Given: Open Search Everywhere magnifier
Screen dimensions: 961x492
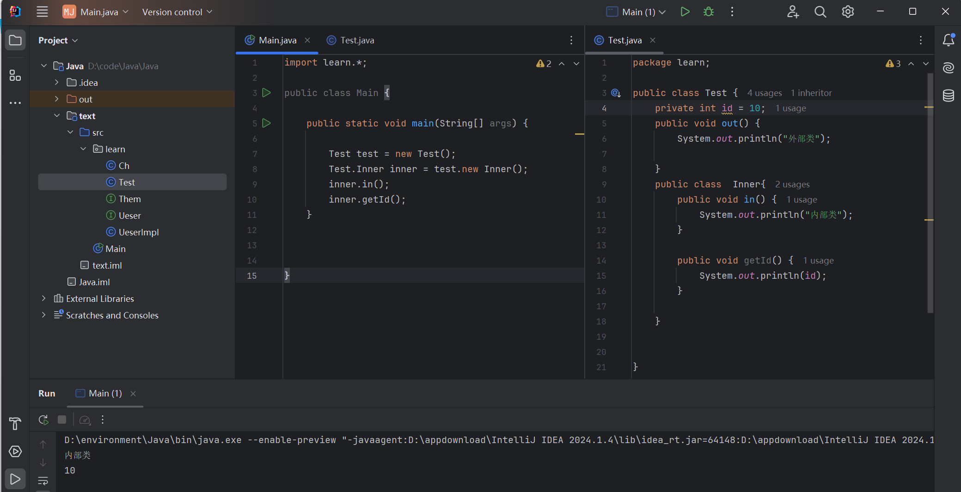Looking at the screenshot, I should 820,12.
